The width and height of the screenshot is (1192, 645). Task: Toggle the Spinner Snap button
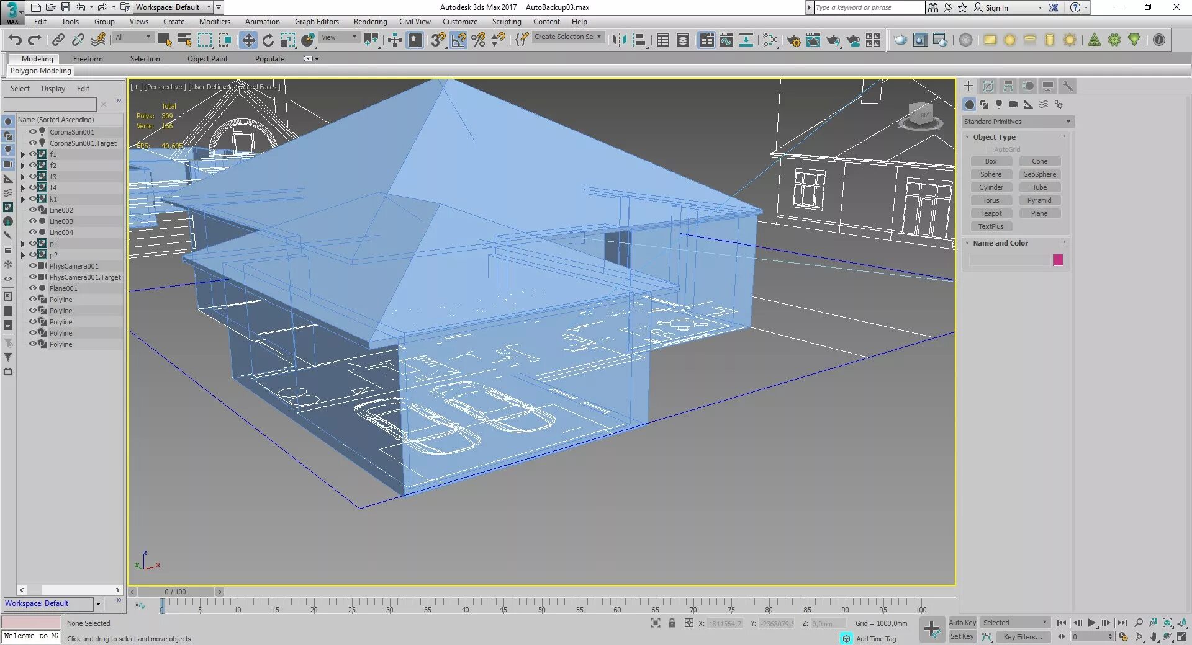(x=498, y=40)
